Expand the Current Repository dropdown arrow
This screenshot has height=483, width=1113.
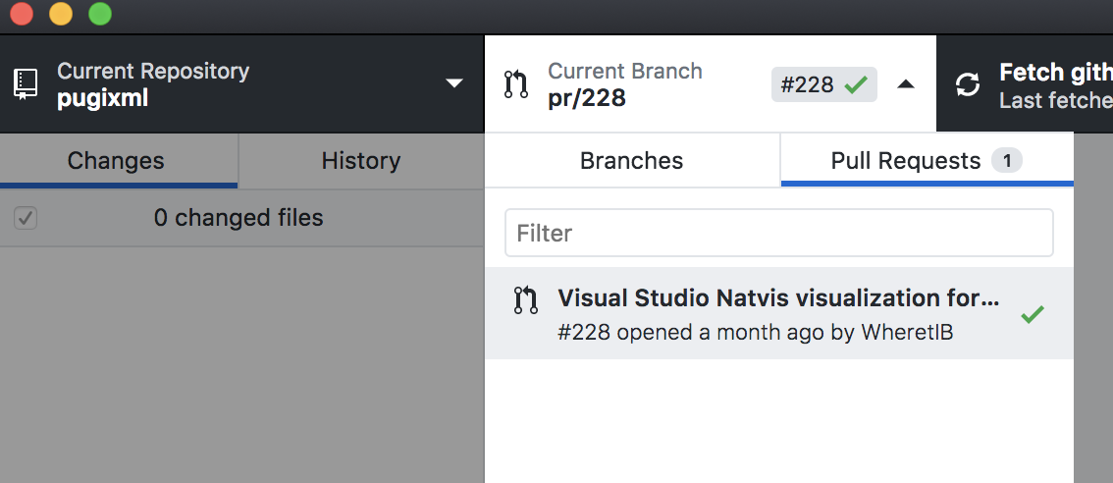click(454, 83)
